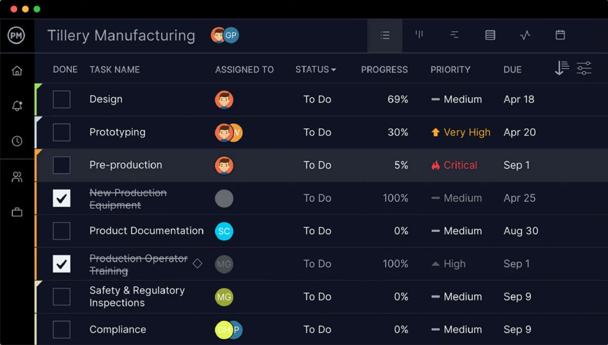Change Product Documentation status To Do
This screenshot has width=608, height=345.
tap(317, 231)
